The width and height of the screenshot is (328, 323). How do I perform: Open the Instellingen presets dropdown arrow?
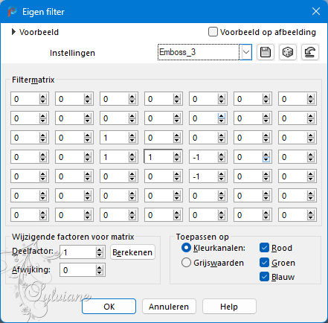click(246, 52)
